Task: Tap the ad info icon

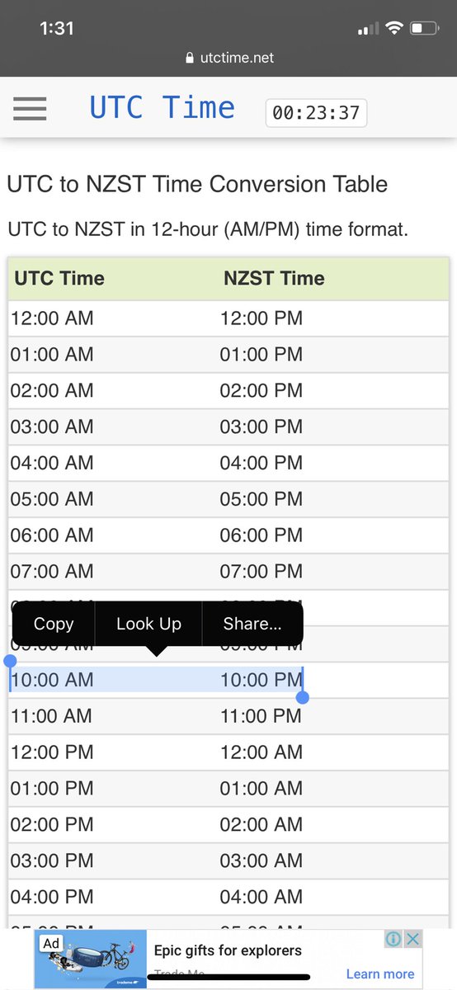Action: 393,939
